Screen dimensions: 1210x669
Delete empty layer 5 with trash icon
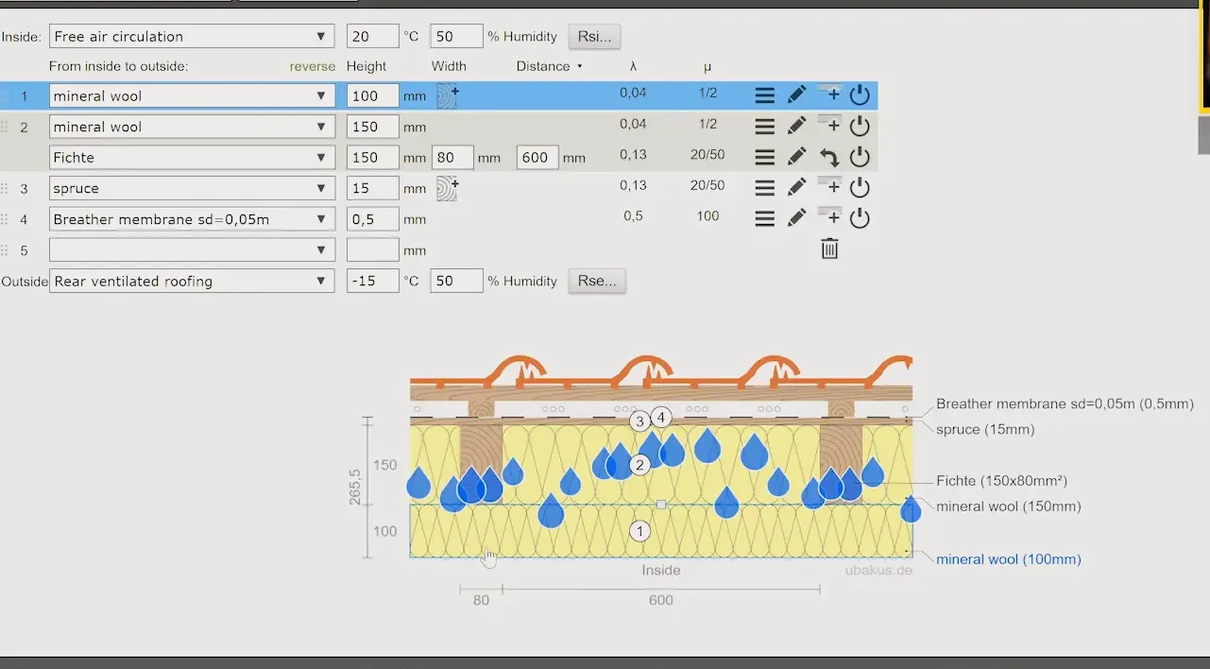coord(829,249)
